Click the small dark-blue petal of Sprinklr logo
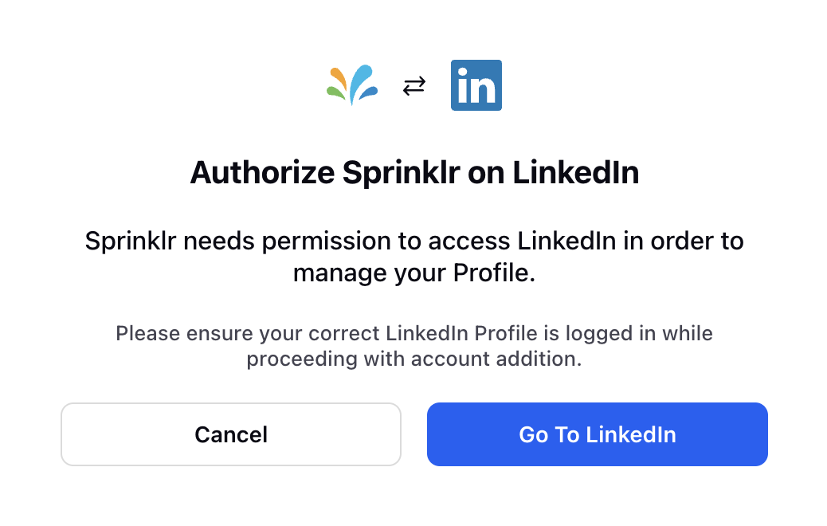Image resolution: width=827 pixels, height=526 pixels. point(369,93)
